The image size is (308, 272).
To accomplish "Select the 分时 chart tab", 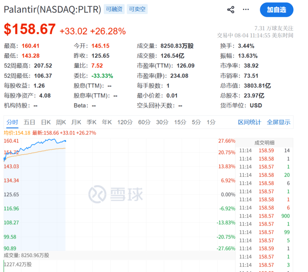I will click(12, 122).
